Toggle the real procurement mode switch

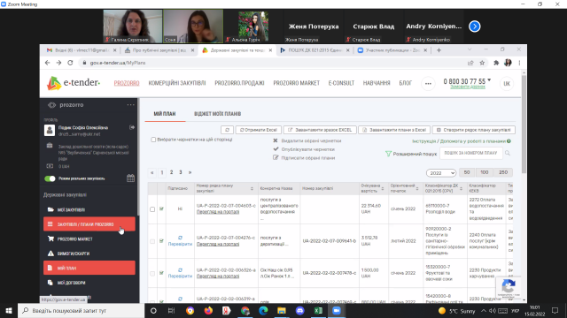pyautogui.click(x=50, y=178)
